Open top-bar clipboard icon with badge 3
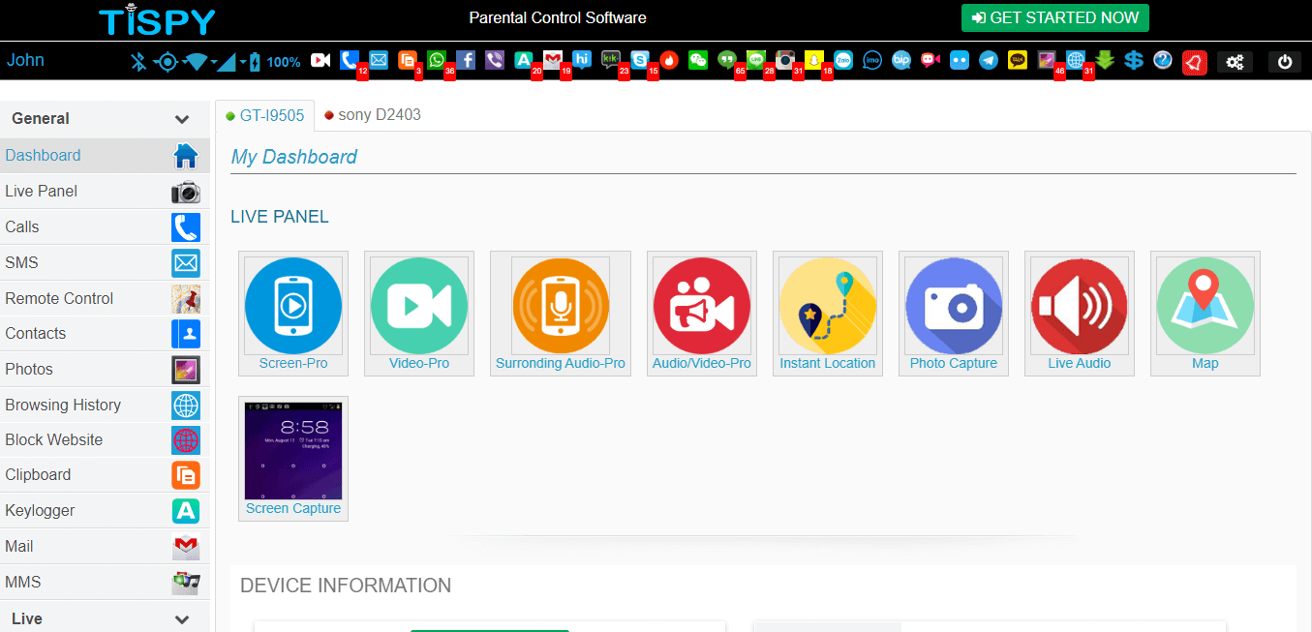1312x632 pixels. coord(408,60)
